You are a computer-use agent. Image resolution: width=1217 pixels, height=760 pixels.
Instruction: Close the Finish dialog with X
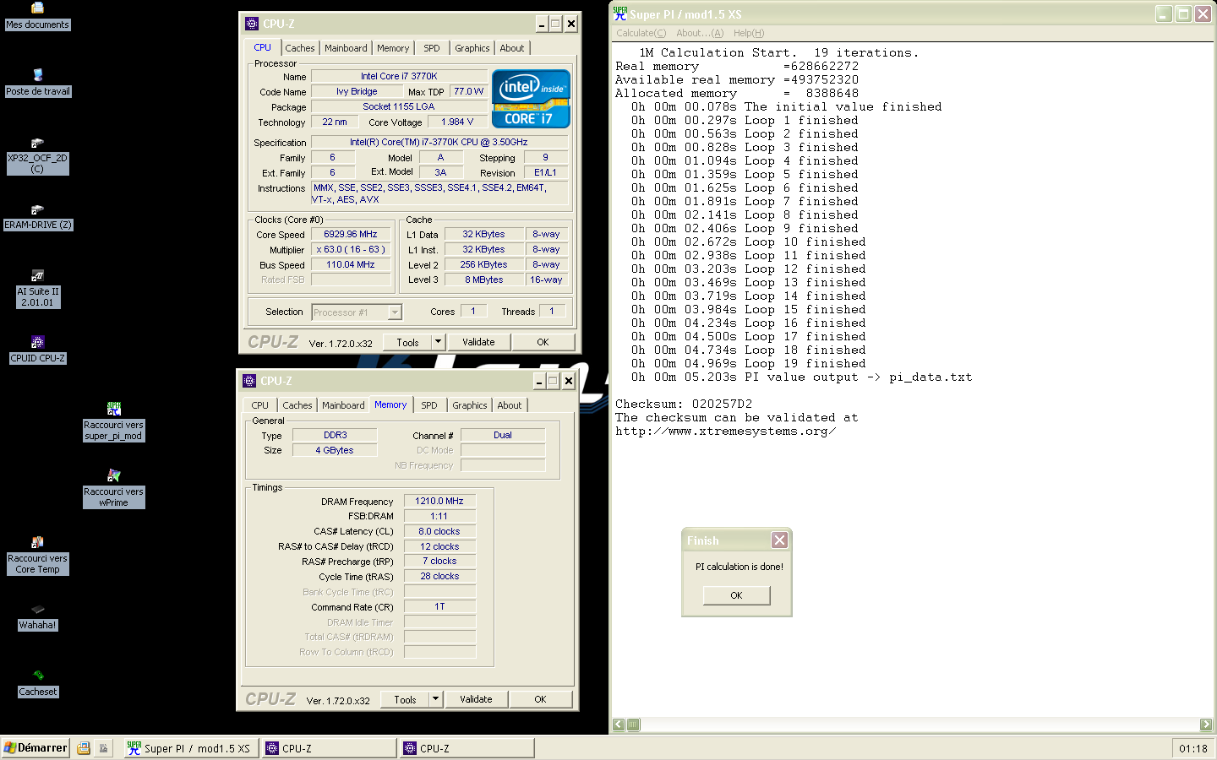pyautogui.click(x=779, y=540)
